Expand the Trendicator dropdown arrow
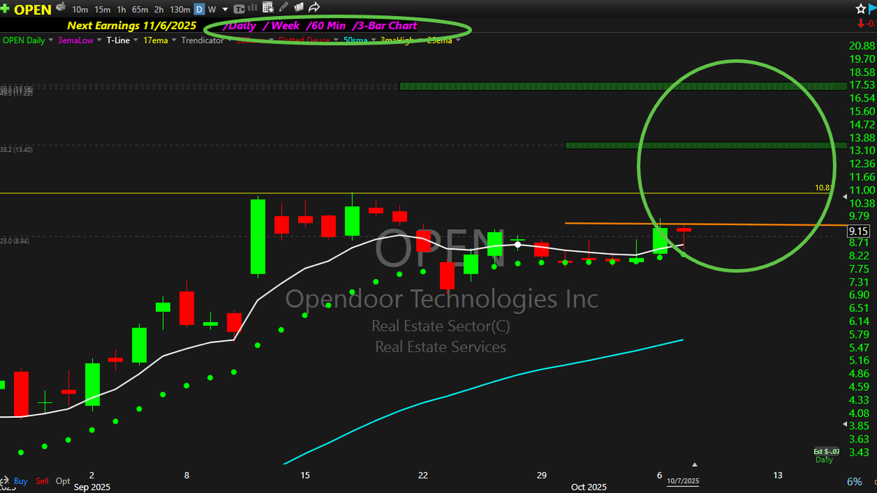The width and height of the screenshot is (877, 493). click(x=229, y=40)
